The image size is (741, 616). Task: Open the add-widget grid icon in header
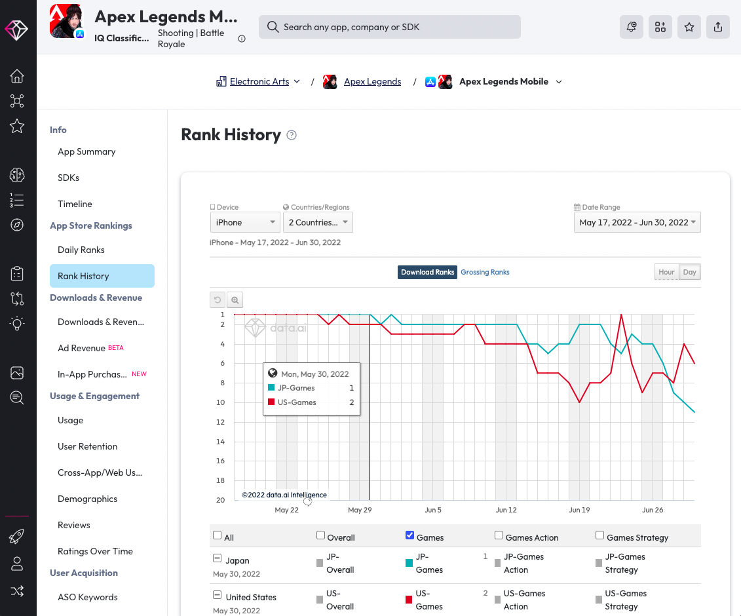(x=660, y=27)
